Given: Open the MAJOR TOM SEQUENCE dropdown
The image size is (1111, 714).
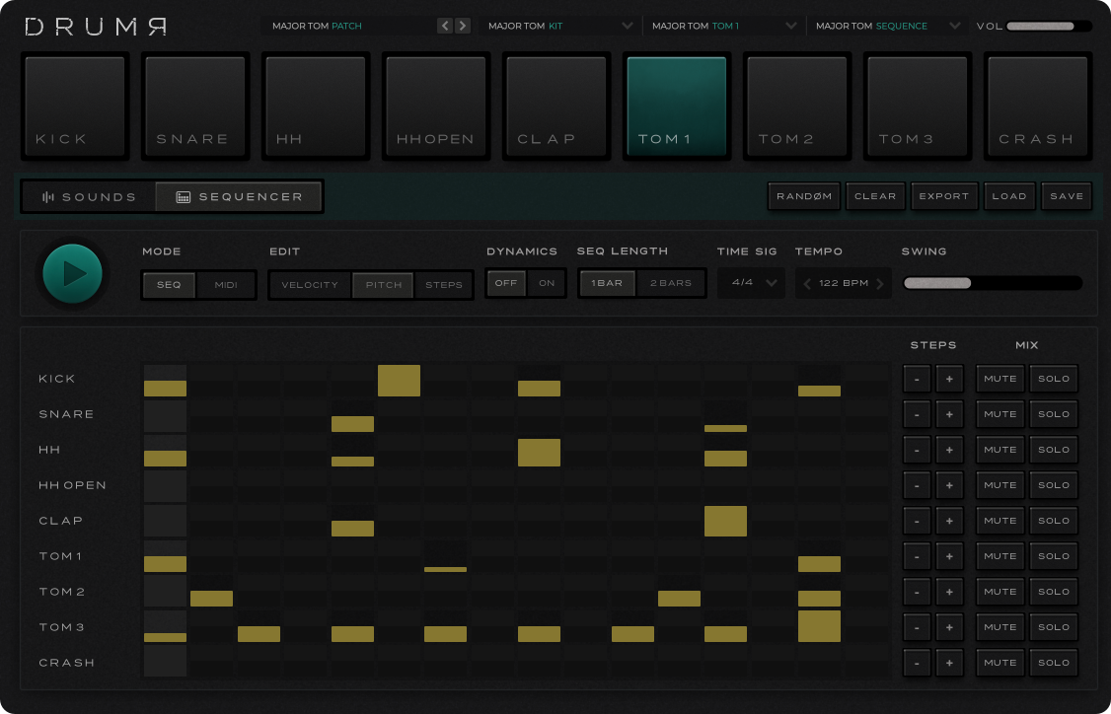Looking at the screenshot, I should (x=888, y=26).
